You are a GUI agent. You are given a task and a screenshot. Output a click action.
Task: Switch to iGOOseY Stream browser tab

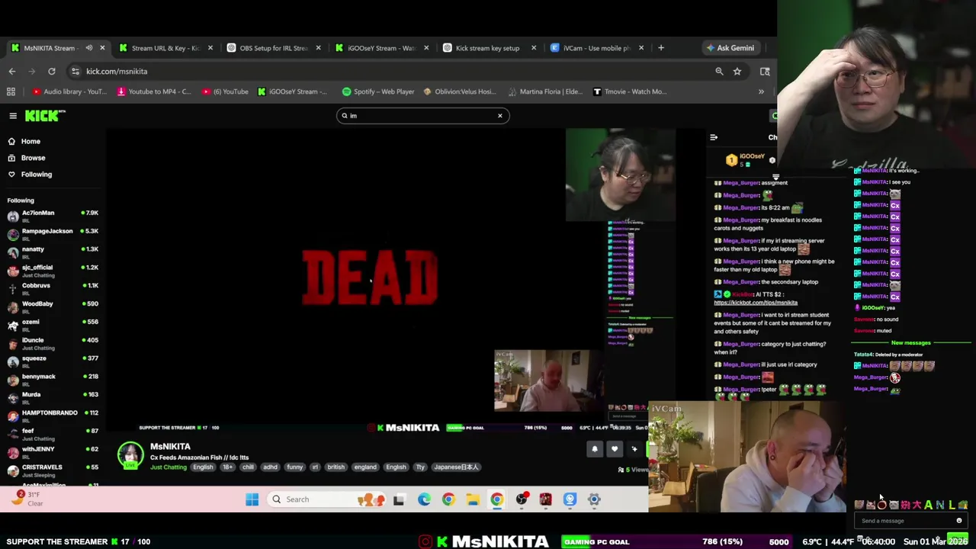click(380, 48)
